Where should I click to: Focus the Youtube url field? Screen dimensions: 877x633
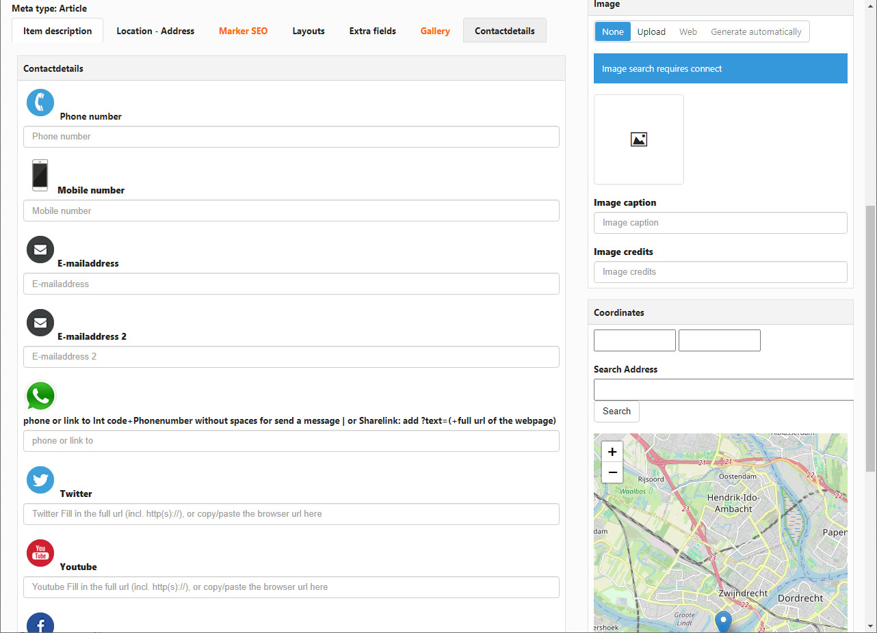291,587
